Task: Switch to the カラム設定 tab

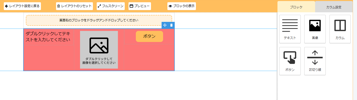Action: pos(334,7)
